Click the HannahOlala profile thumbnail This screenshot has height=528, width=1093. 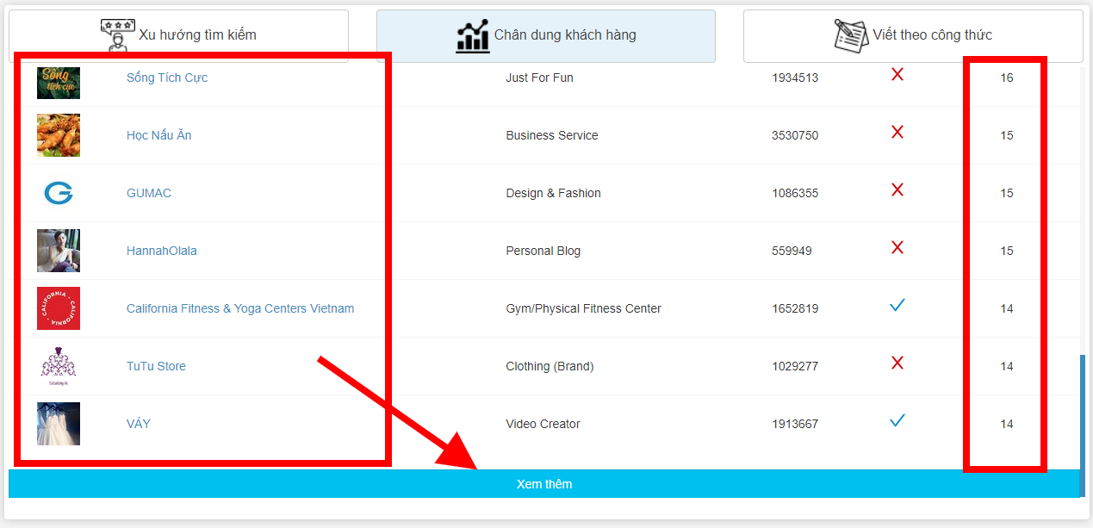pos(59,251)
